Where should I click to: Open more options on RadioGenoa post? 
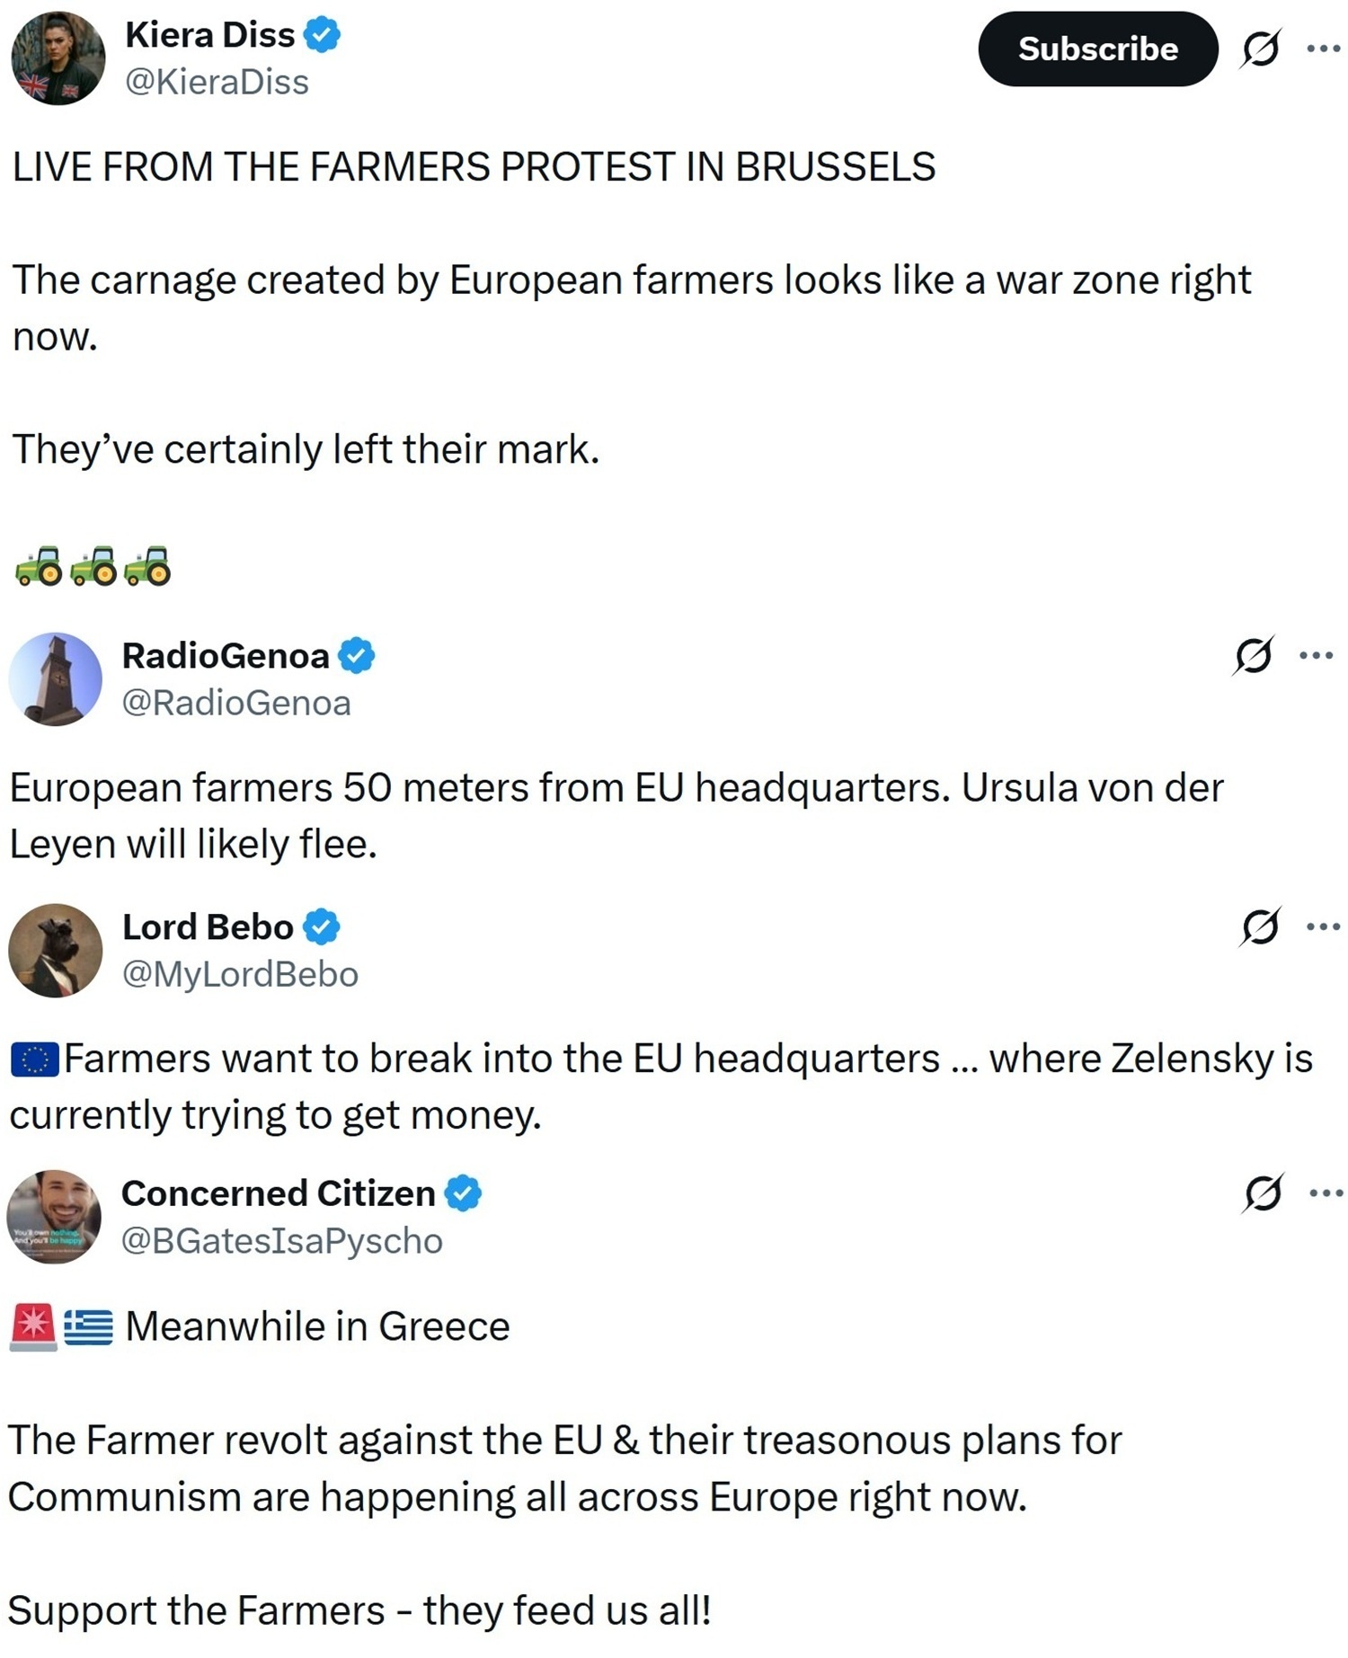tap(1316, 656)
